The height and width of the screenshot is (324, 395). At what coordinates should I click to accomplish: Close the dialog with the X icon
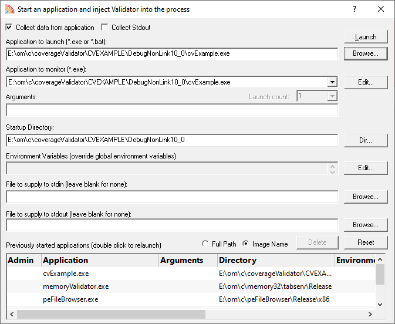[381, 9]
